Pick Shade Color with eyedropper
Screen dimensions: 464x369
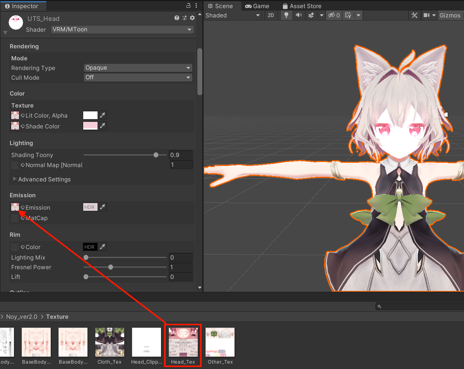pyautogui.click(x=103, y=126)
